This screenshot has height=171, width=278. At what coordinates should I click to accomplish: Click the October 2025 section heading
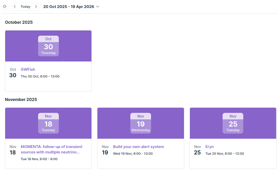click(x=19, y=22)
